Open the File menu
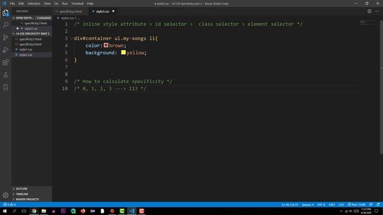 (13, 4)
